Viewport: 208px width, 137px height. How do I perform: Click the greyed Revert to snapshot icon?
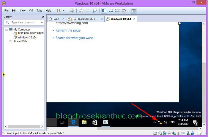click(88, 11)
